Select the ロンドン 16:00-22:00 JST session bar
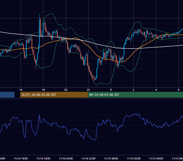 (54, 95)
